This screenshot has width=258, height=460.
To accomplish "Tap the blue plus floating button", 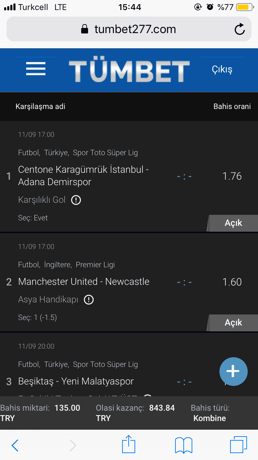I will click(x=233, y=371).
